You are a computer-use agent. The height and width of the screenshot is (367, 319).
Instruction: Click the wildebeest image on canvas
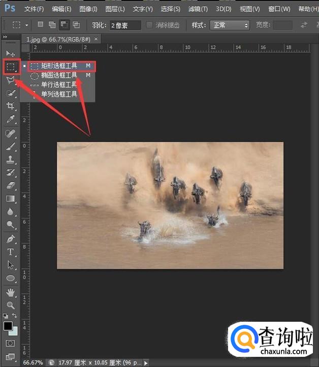pos(170,205)
